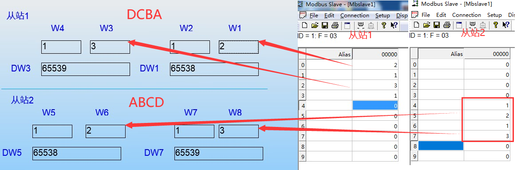
Task: Click Connect icon in 从站1 Modbus Slave toolbar
Action: point(360,25)
